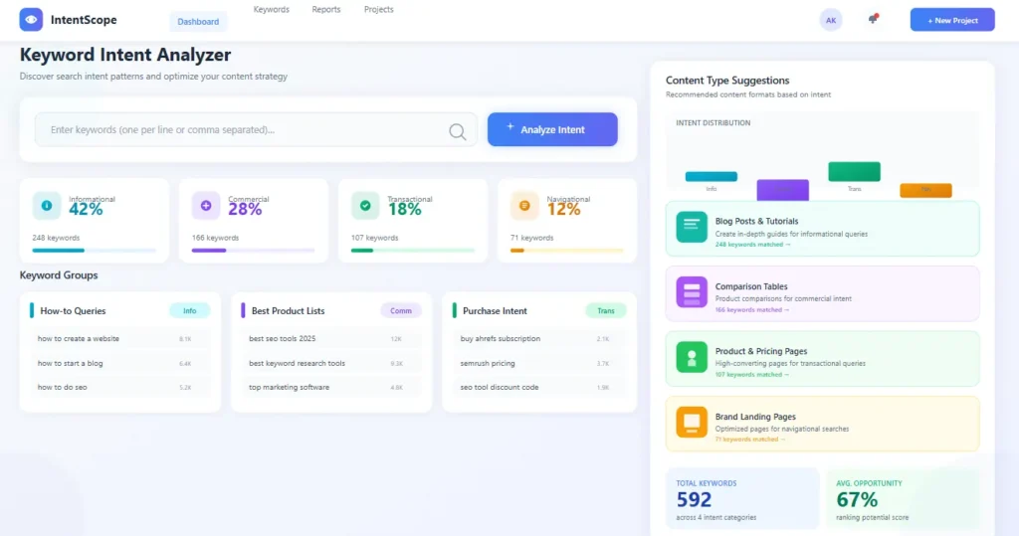Switch to the Dashboard tab
The width and height of the screenshot is (1019, 536).
(x=198, y=22)
